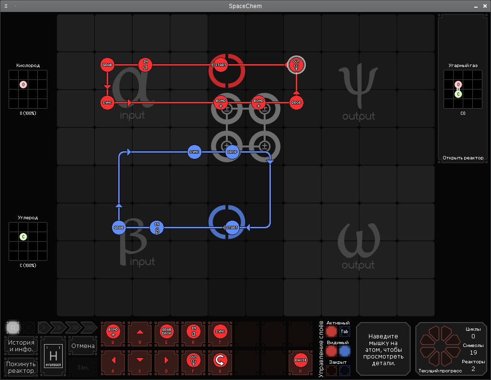
Task: Pick the left arrow direction tile
Action: click(113, 362)
